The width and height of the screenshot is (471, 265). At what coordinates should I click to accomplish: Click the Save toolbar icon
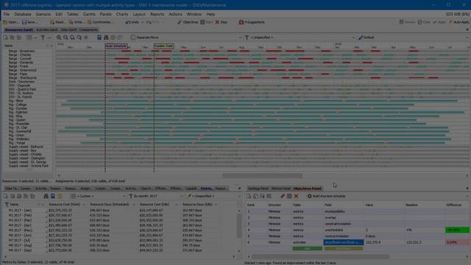[29, 22]
